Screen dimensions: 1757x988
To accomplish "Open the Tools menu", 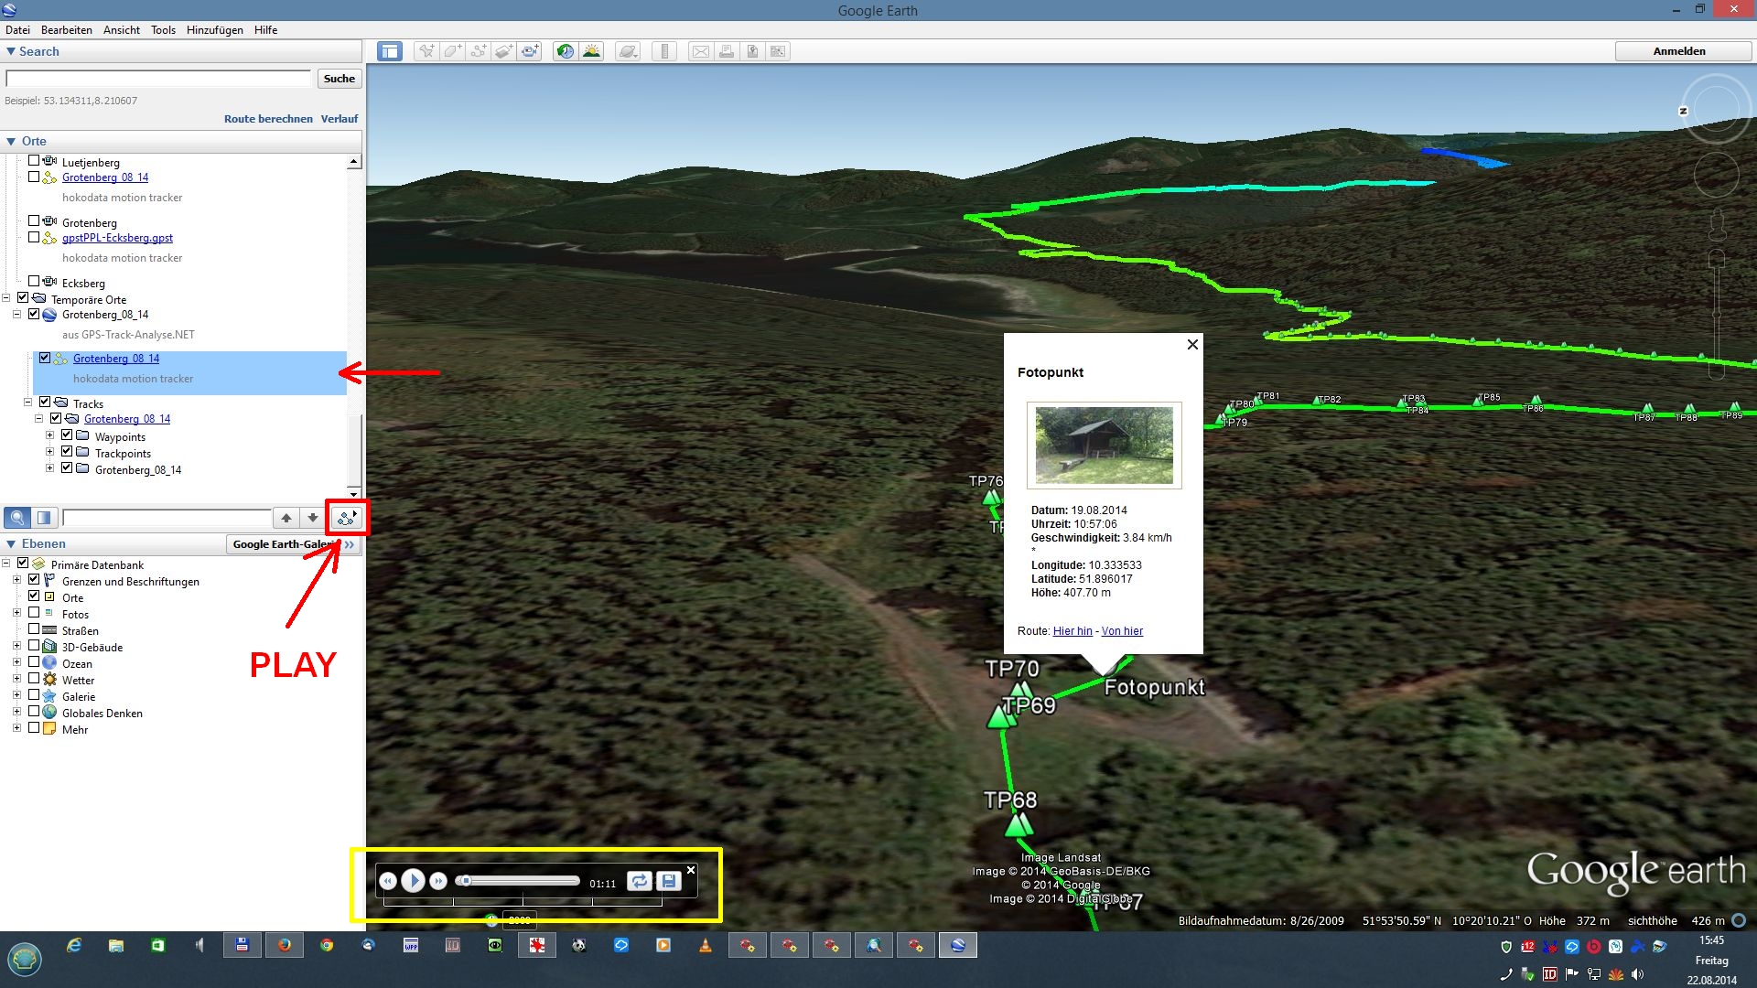I will click(x=163, y=30).
